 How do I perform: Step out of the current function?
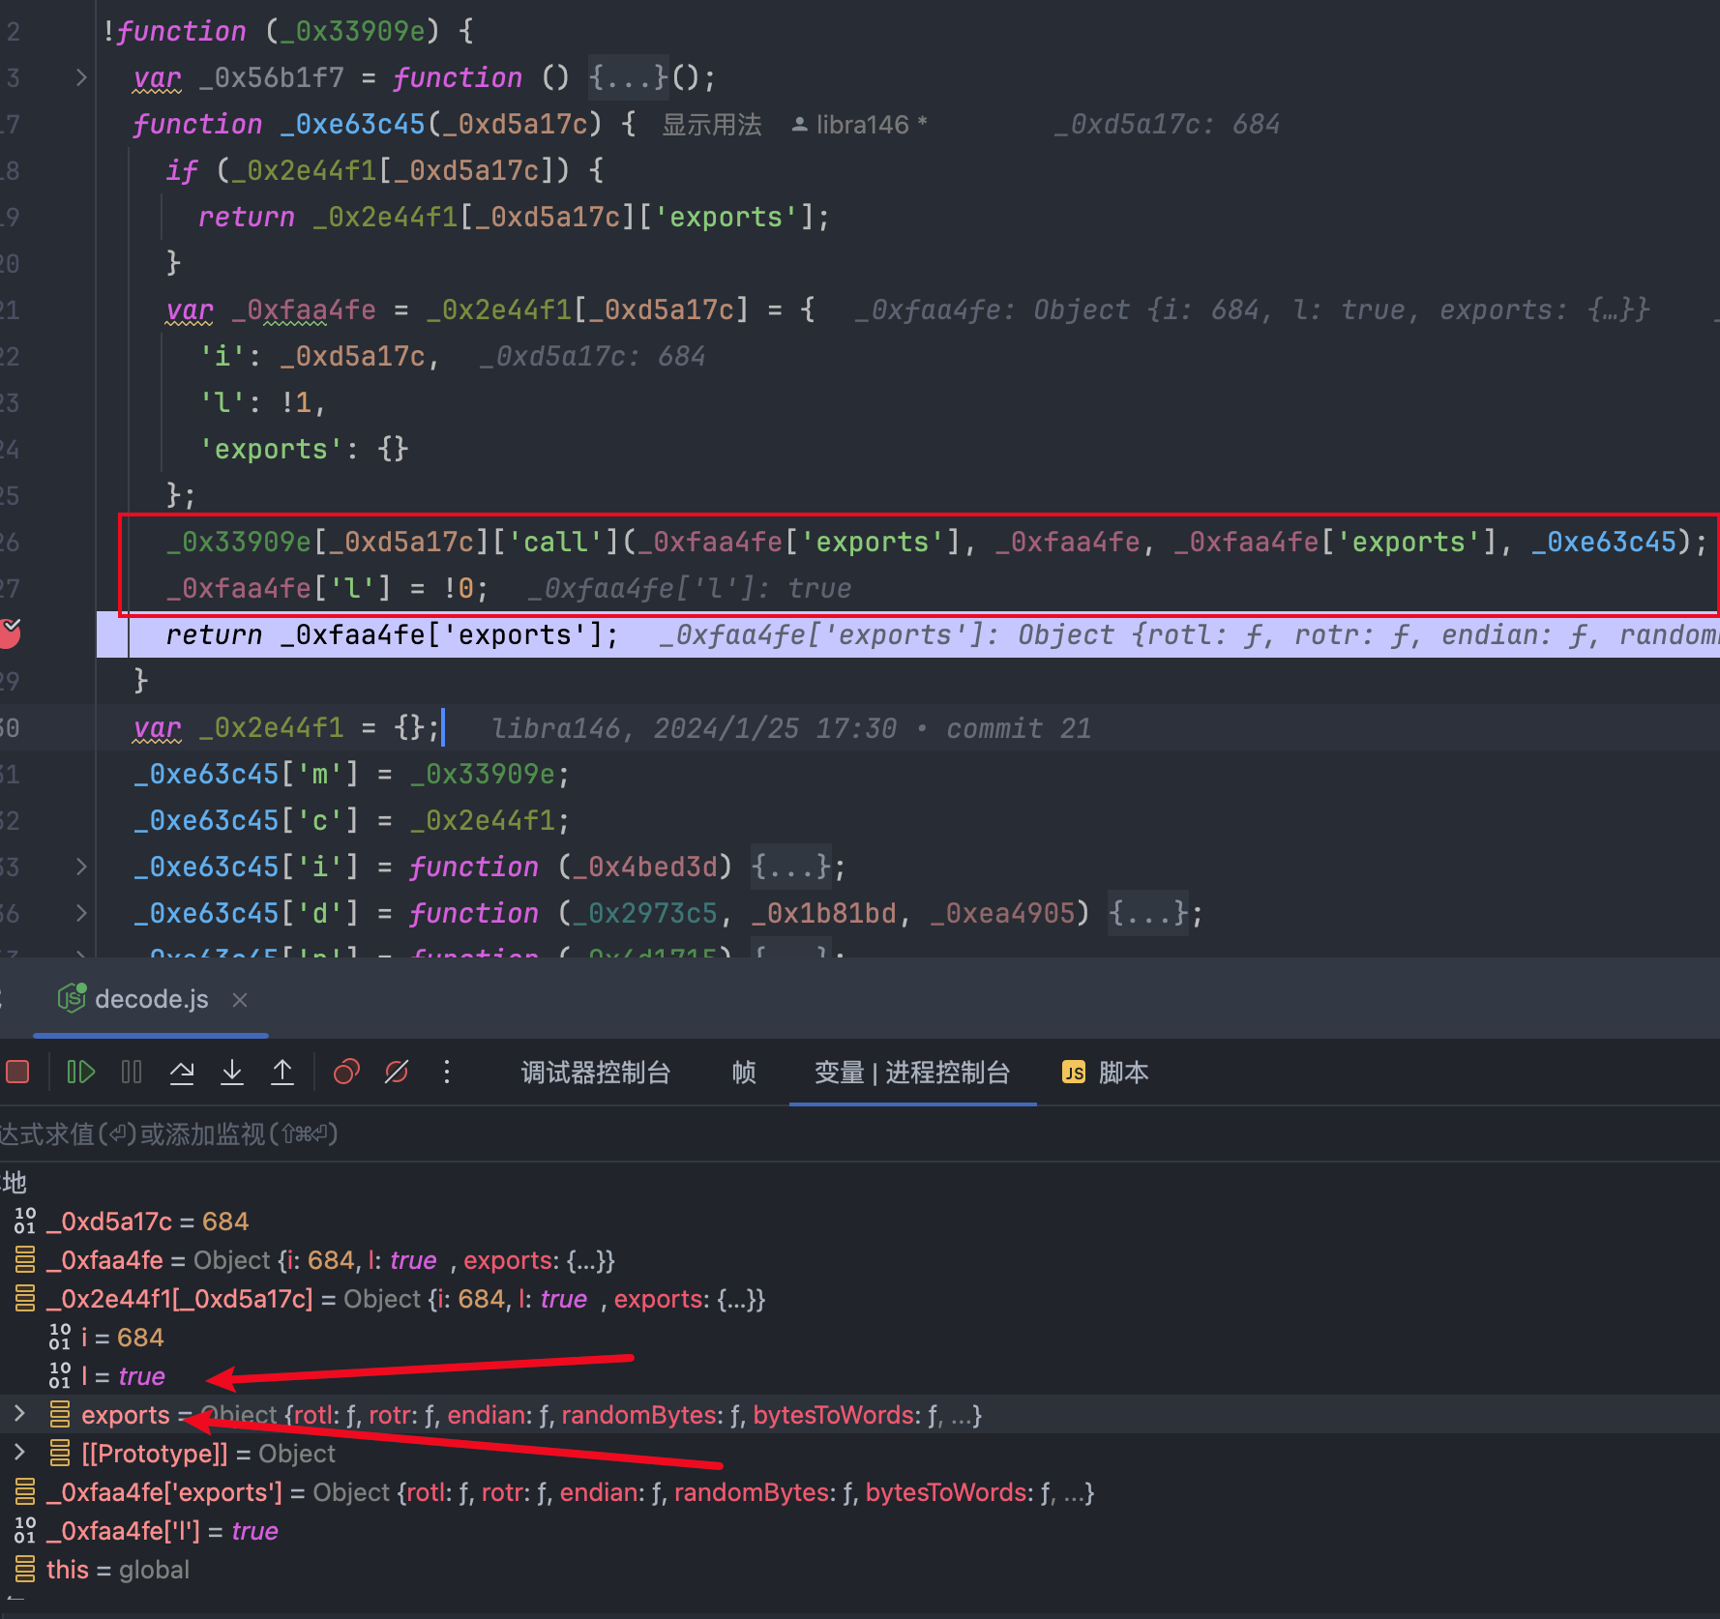[x=282, y=1072]
